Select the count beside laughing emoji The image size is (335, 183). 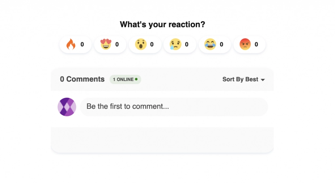pos(221,44)
